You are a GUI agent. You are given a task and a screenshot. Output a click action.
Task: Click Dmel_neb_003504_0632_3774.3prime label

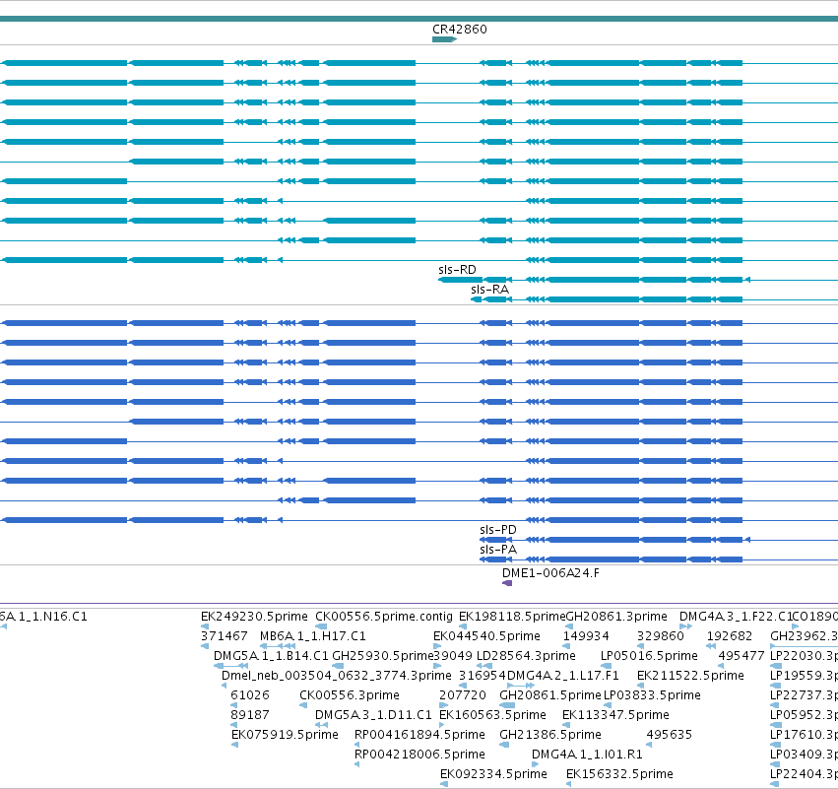pos(337,676)
